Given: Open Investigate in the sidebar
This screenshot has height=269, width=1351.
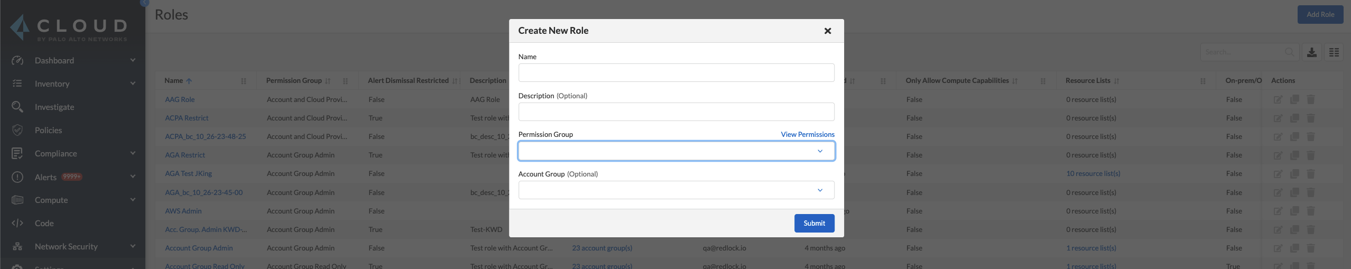Looking at the screenshot, I should click(54, 107).
